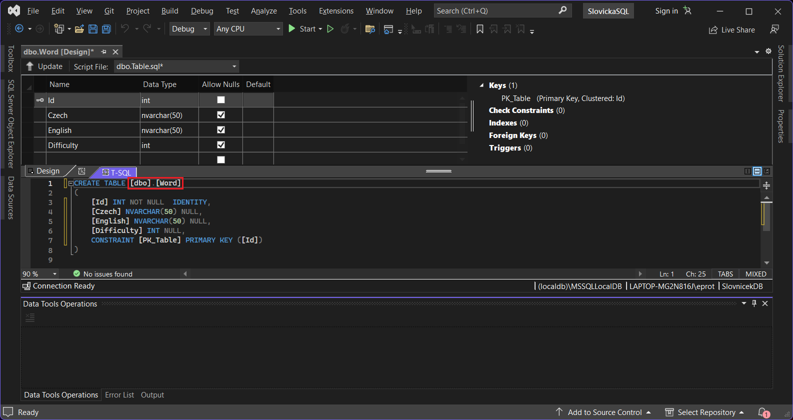Click the Save All toolbar icon

pos(106,29)
